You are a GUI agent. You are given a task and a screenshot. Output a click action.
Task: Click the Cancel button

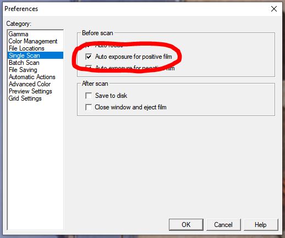click(x=223, y=225)
